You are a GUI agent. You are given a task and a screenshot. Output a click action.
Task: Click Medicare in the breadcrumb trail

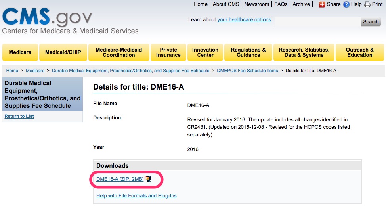coord(35,71)
